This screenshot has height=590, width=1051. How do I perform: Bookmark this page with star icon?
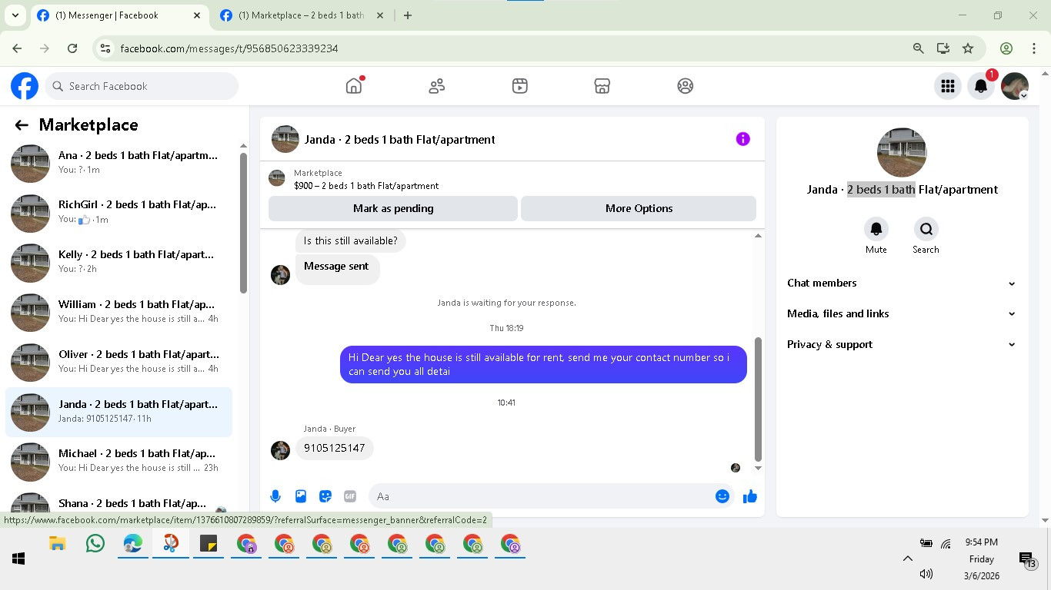point(968,48)
